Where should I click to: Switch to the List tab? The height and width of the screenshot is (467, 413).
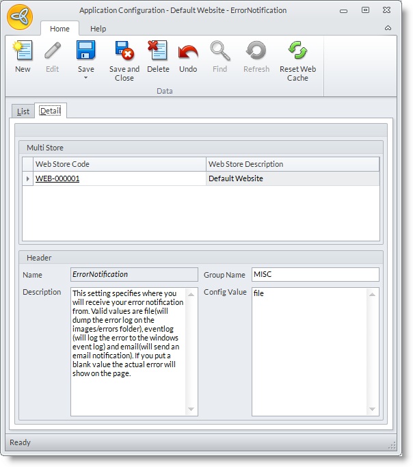[23, 111]
